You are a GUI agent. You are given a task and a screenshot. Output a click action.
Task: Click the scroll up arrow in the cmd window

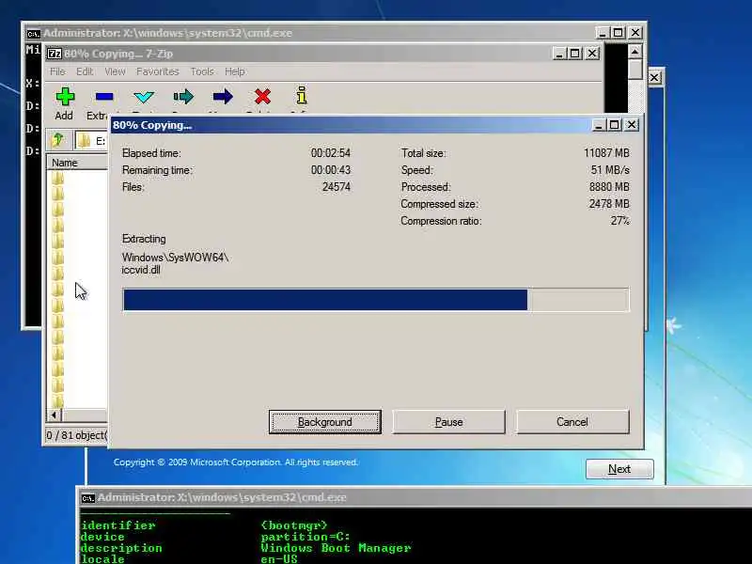coord(634,52)
